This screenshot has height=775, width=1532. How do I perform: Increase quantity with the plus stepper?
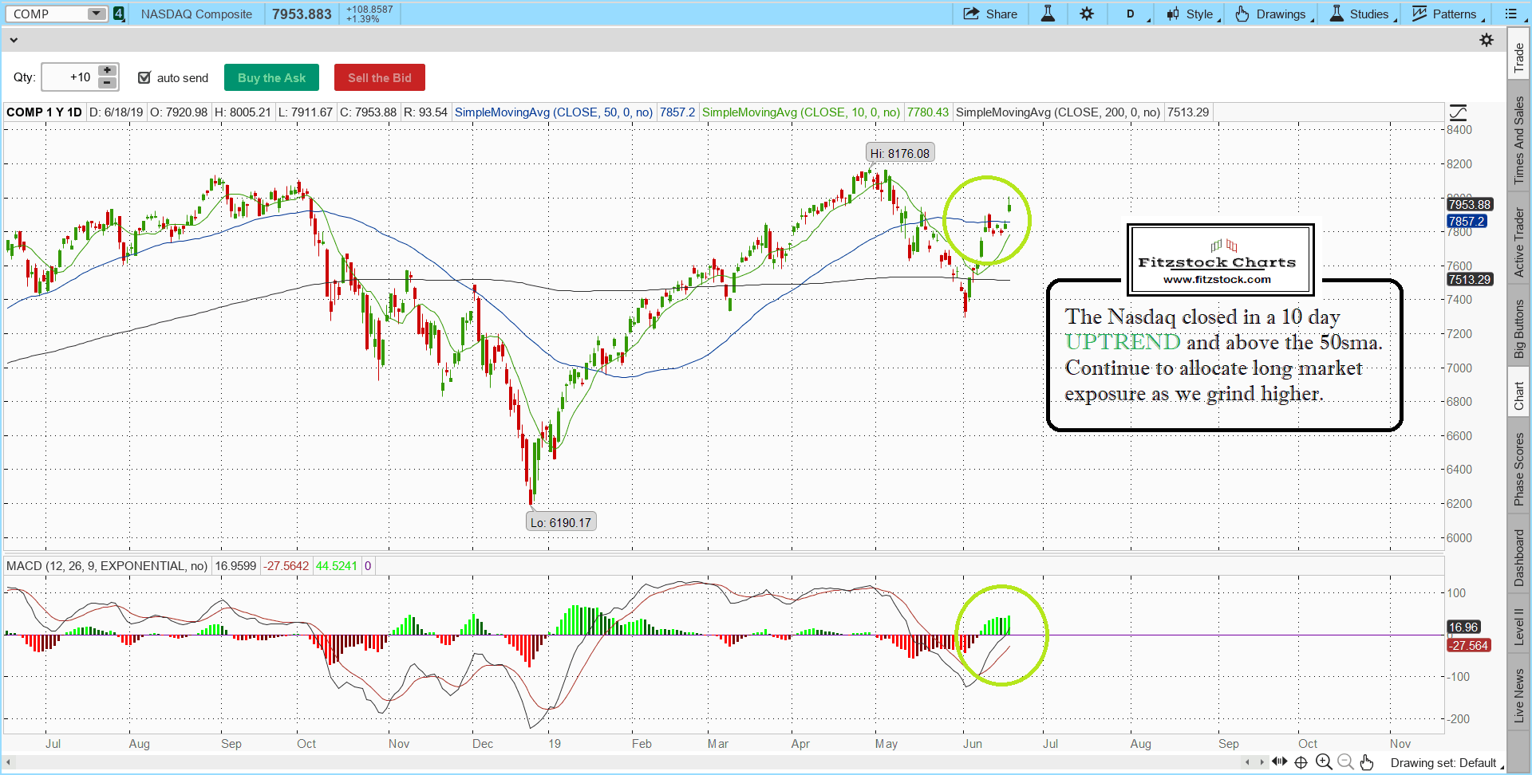coord(107,71)
